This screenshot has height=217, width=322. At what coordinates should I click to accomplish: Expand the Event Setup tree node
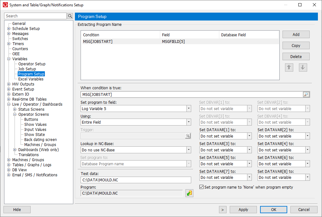click(x=9, y=89)
